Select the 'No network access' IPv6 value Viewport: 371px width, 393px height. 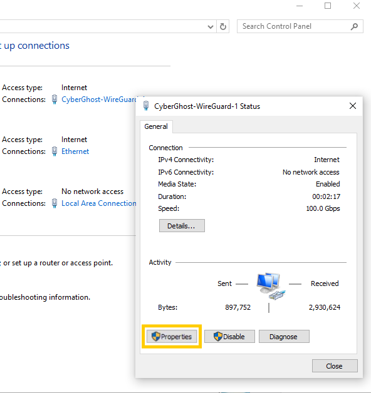pos(311,172)
